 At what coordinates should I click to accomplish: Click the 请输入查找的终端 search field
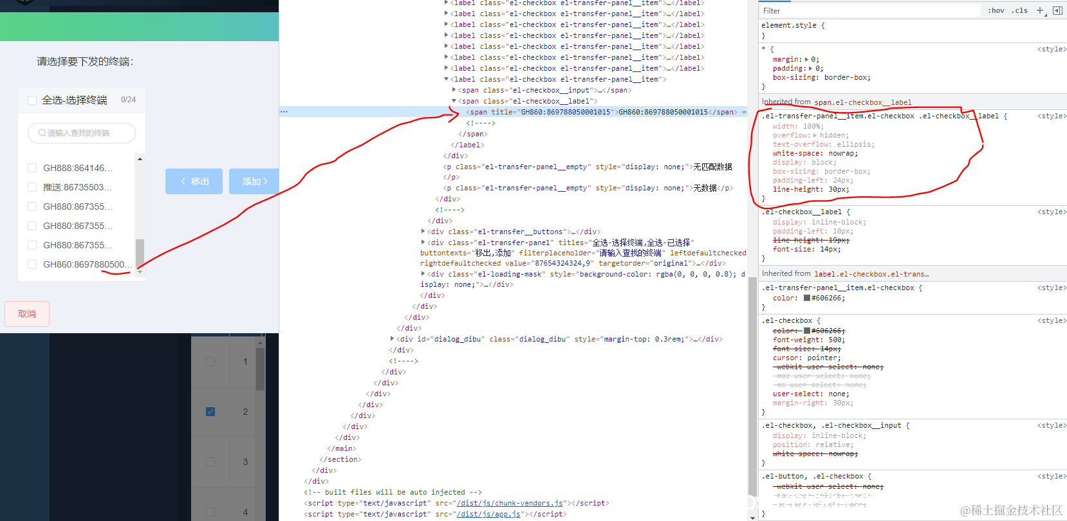click(82, 133)
